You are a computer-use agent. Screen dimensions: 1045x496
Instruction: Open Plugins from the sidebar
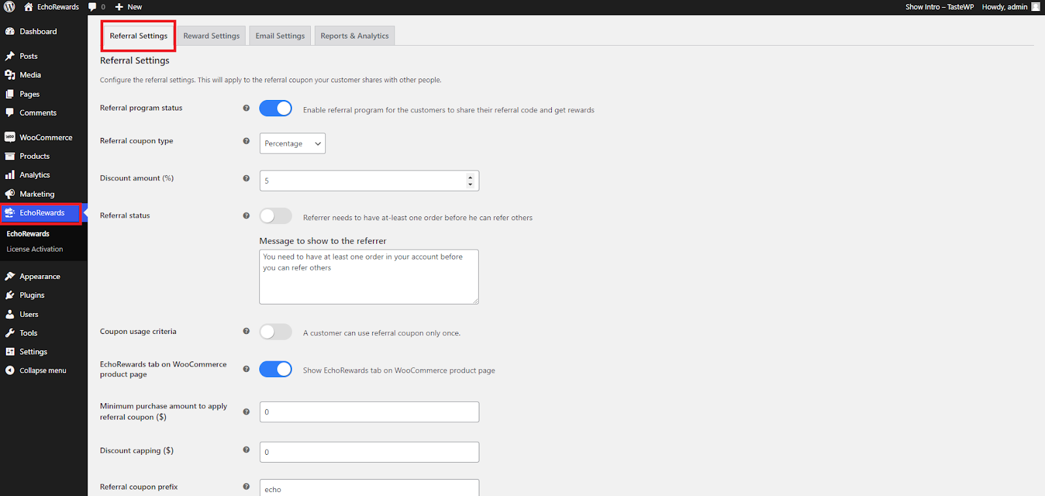[32, 295]
